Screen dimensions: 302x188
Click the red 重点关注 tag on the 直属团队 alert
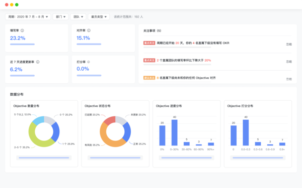(x=149, y=60)
